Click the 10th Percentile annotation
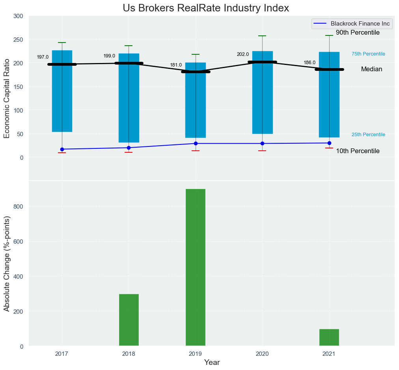This screenshot has width=399, height=370. (x=358, y=151)
